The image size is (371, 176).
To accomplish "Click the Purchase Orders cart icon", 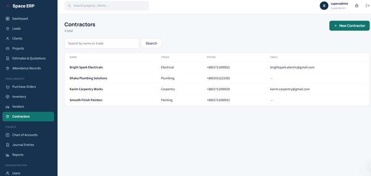I will [7, 87].
